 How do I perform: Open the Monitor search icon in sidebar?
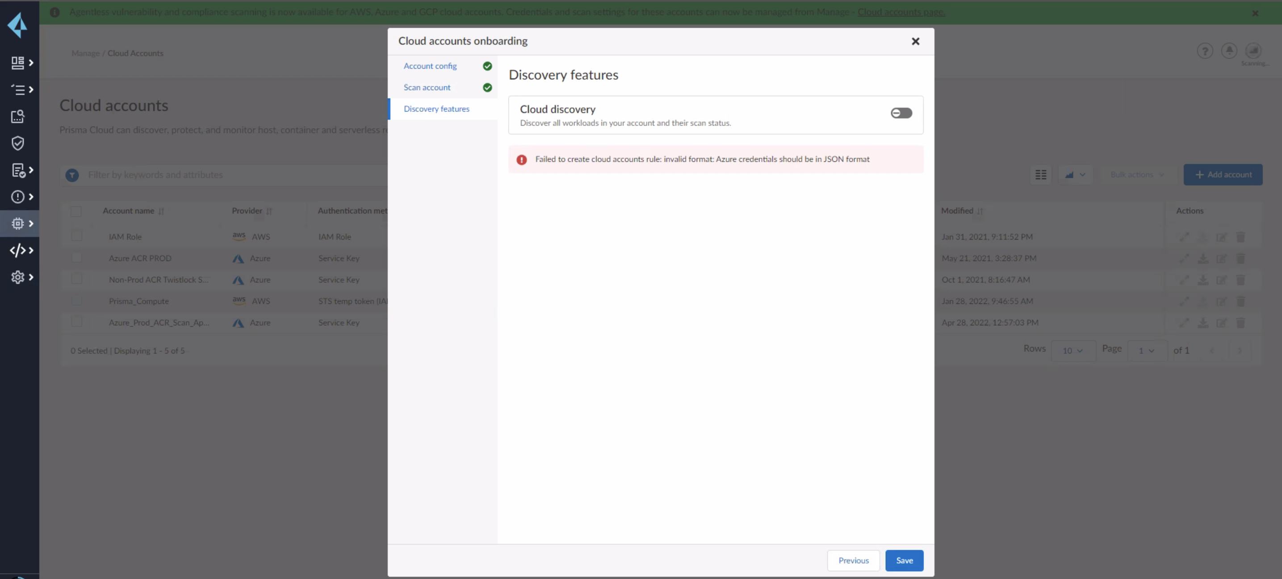(x=18, y=117)
